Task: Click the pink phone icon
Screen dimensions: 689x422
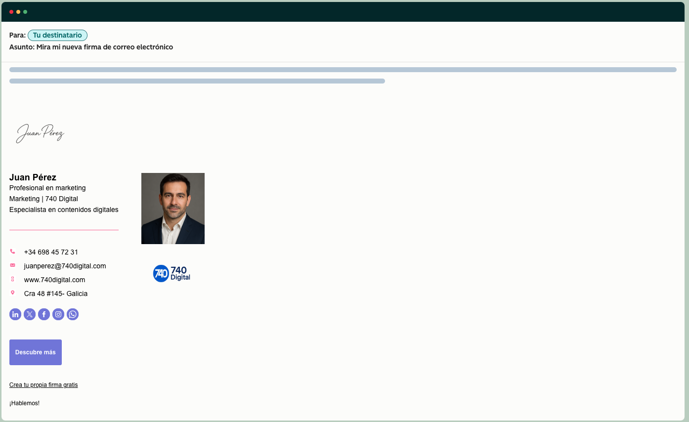Action: point(12,252)
